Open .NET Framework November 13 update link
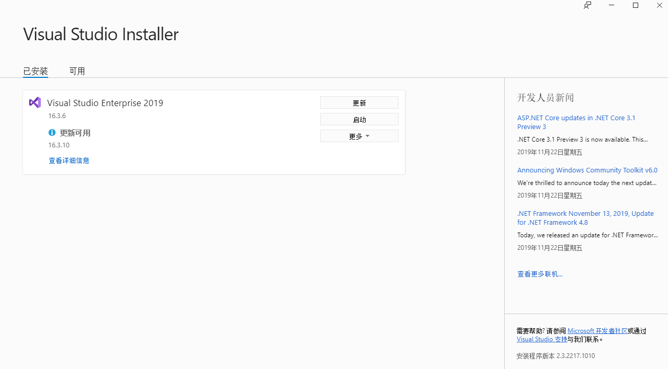 [x=585, y=218]
